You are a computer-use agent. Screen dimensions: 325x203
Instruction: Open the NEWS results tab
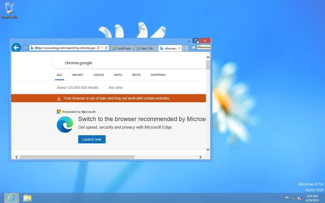(136, 75)
